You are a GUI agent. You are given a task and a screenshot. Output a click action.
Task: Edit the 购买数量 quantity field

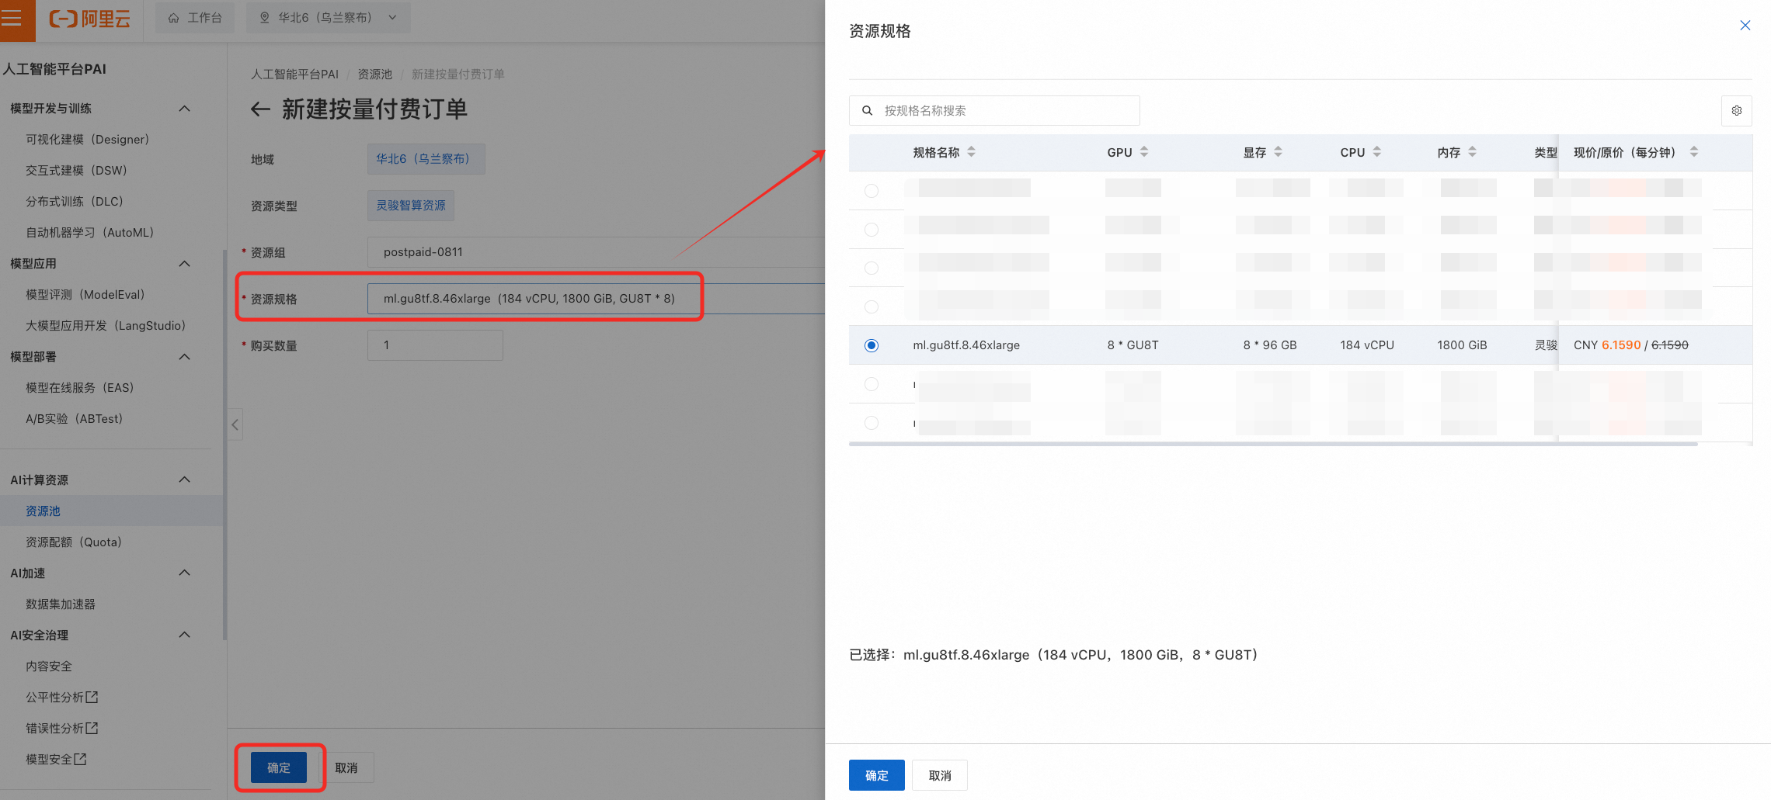tap(435, 345)
